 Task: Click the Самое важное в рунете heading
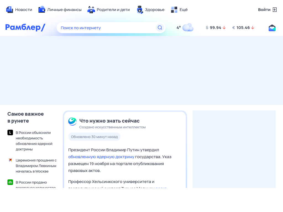25,117
